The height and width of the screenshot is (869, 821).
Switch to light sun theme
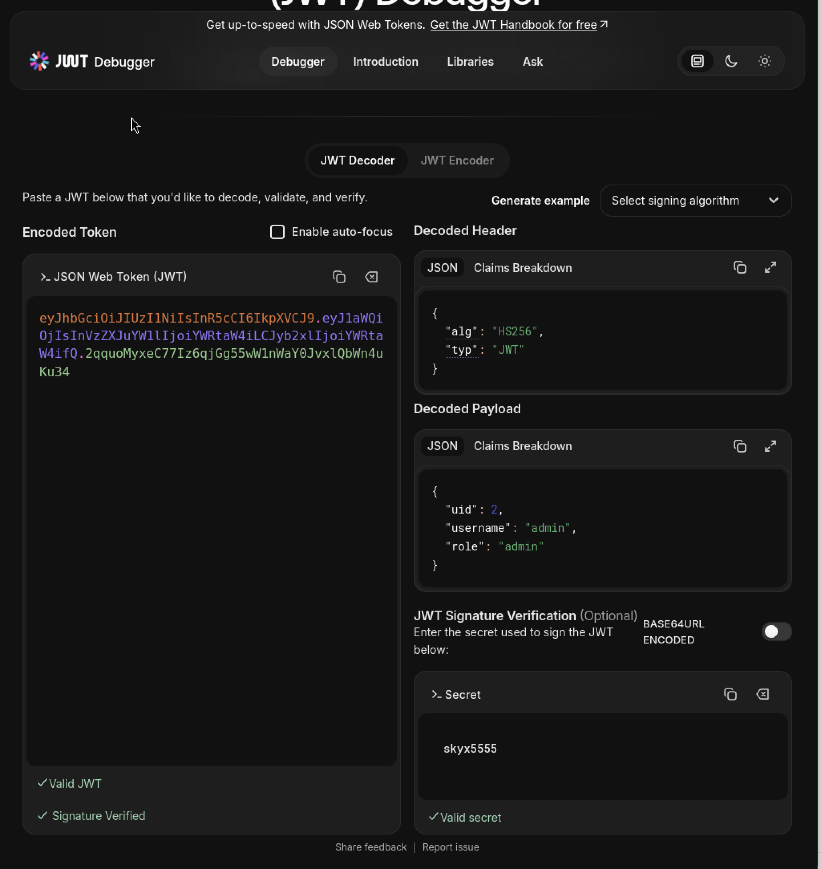click(x=764, y=61)
